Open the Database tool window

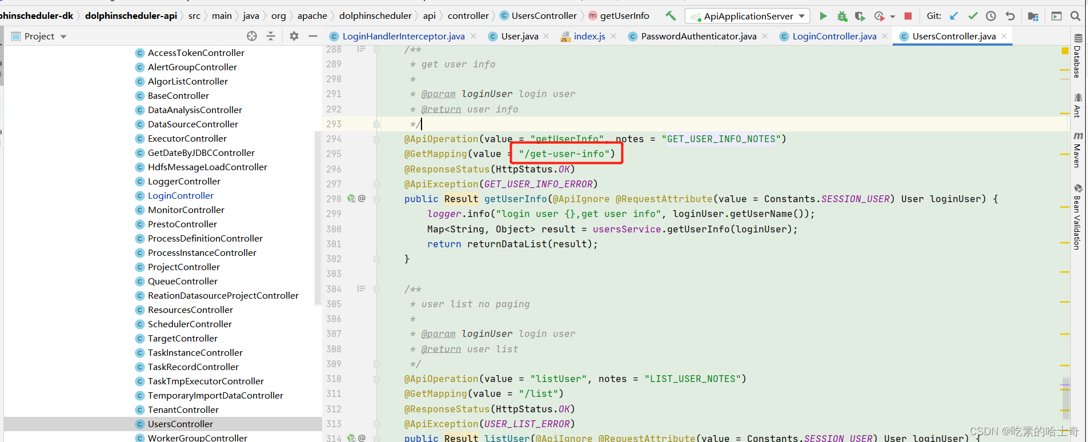(x=1077, y=56)
